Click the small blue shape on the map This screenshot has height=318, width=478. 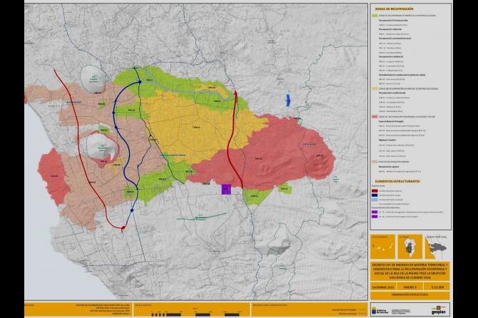click(x=288, y=101)
